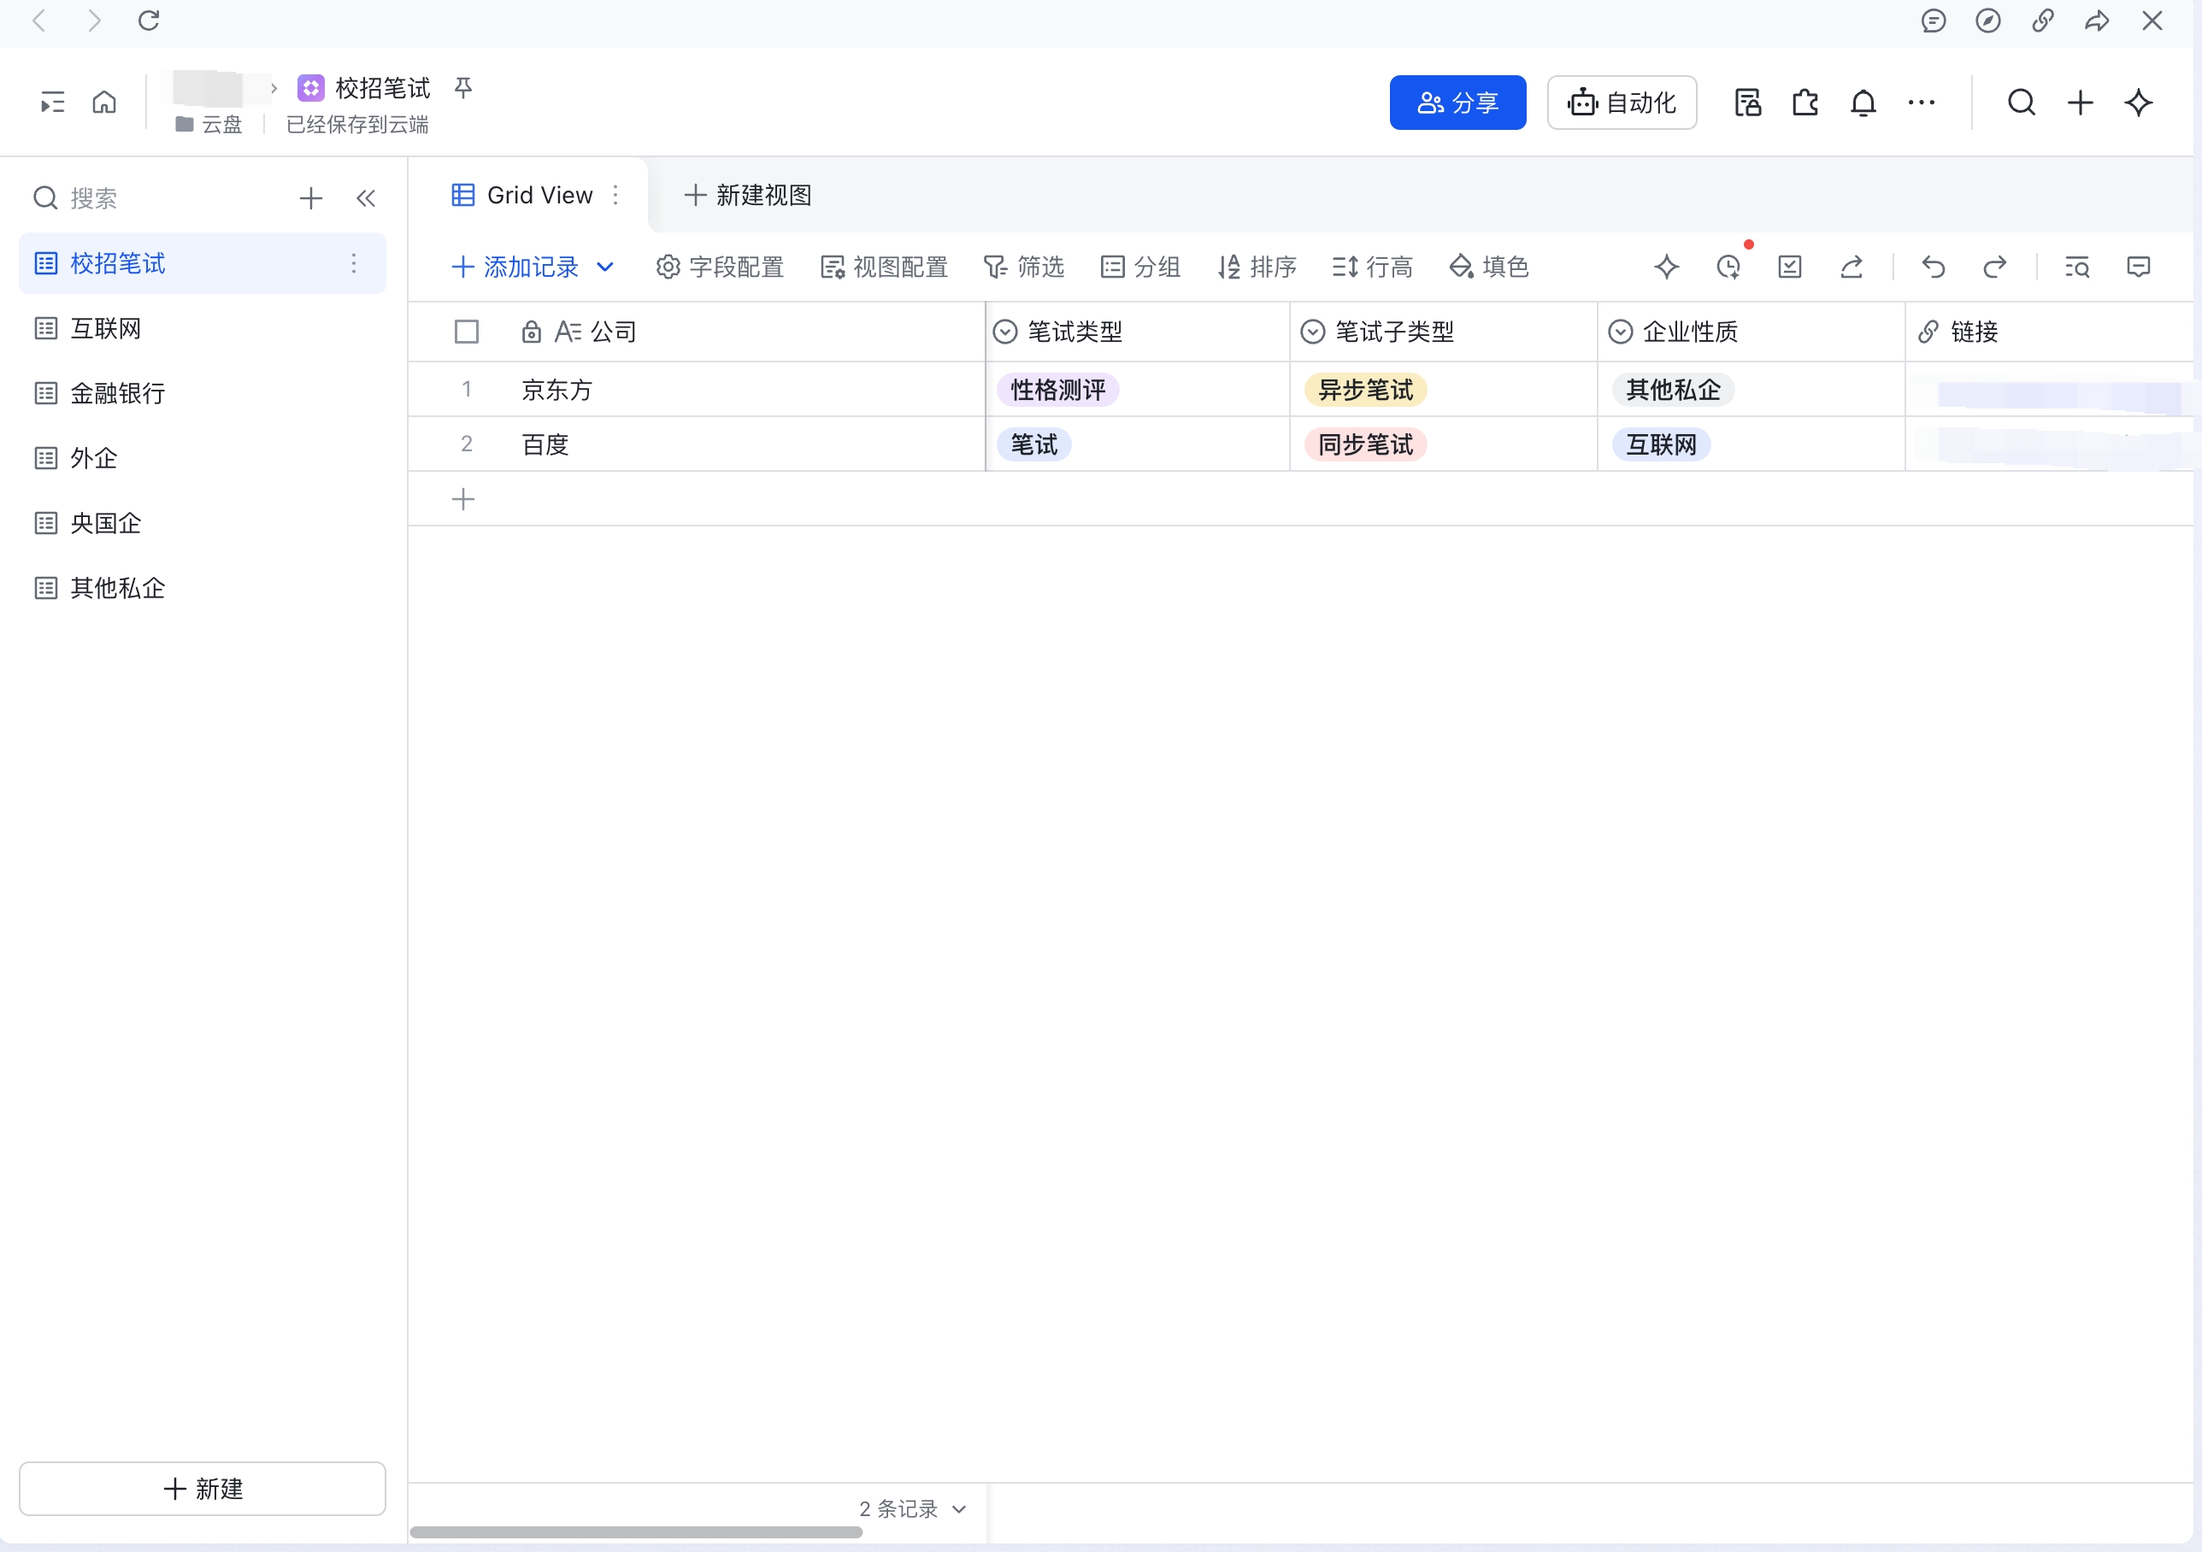Open the 自动化 button
This screenshot has height=1552, width=2202.
point(1622,103)
